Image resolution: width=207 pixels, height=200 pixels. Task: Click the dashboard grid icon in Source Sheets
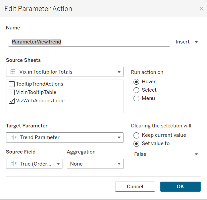tap(13, 72)
